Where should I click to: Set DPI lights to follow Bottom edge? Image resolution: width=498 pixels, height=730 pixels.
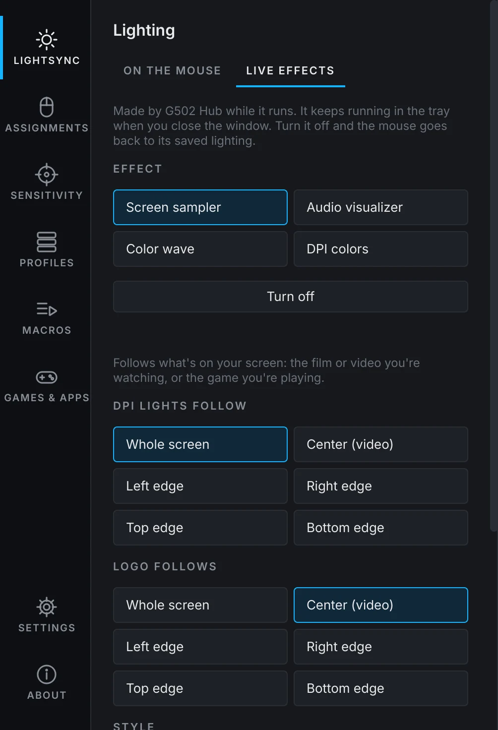(381, 528)
